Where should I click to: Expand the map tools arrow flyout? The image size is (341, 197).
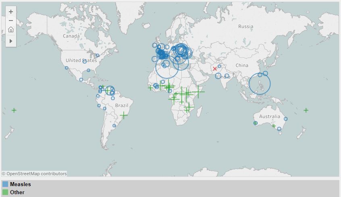[x=11, y=41]
